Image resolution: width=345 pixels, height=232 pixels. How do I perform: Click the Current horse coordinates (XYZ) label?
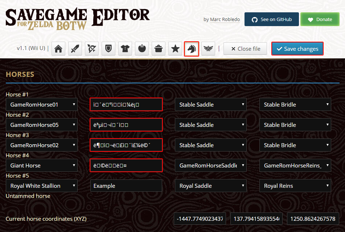click(46, 219)
